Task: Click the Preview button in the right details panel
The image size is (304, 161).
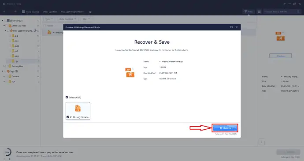Action: (280, 56)
